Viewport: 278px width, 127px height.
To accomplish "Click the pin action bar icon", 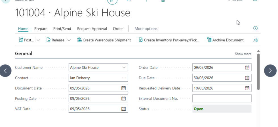I will pyautogui.click(x=255, y=40).
